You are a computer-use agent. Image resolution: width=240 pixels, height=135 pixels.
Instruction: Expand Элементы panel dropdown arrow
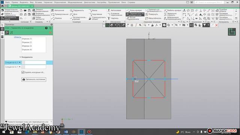[47, 22]
